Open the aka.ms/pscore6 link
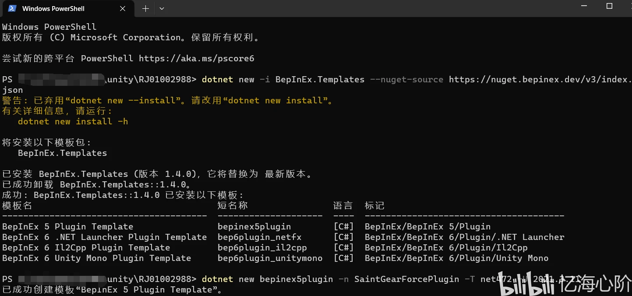 click(197, 58)
